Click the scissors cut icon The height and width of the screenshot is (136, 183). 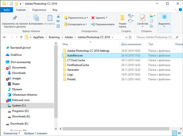pos(58,16)
